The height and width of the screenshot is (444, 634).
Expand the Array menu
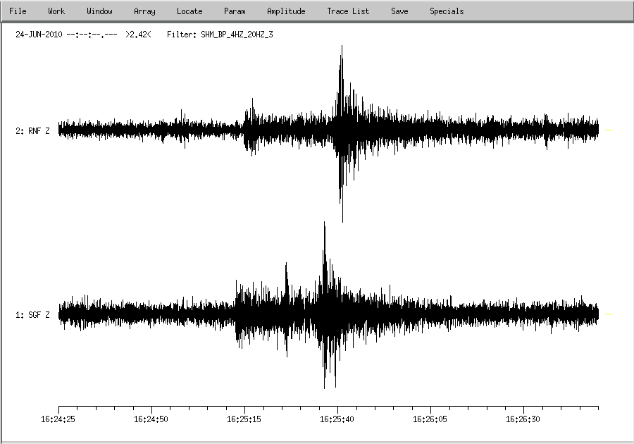point(144,11)
